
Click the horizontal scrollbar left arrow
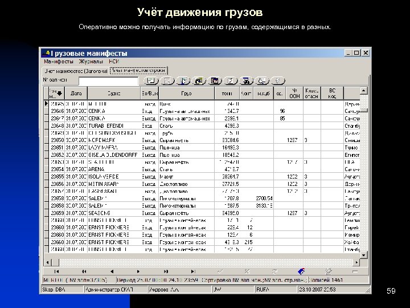pyautogui.click(x=47, y=262)
